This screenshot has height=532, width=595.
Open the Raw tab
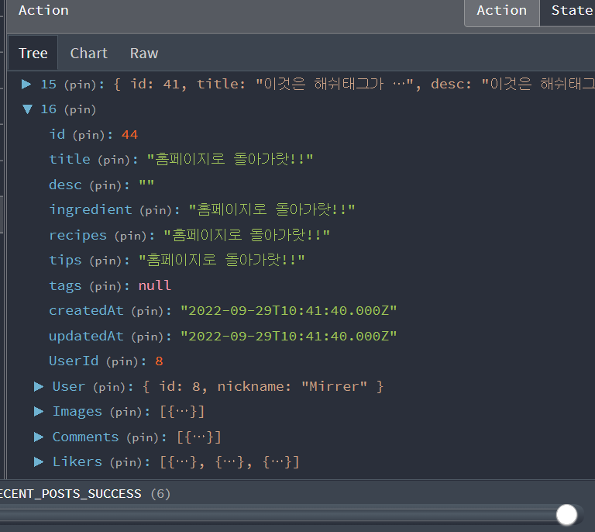(x=144, y=54)
